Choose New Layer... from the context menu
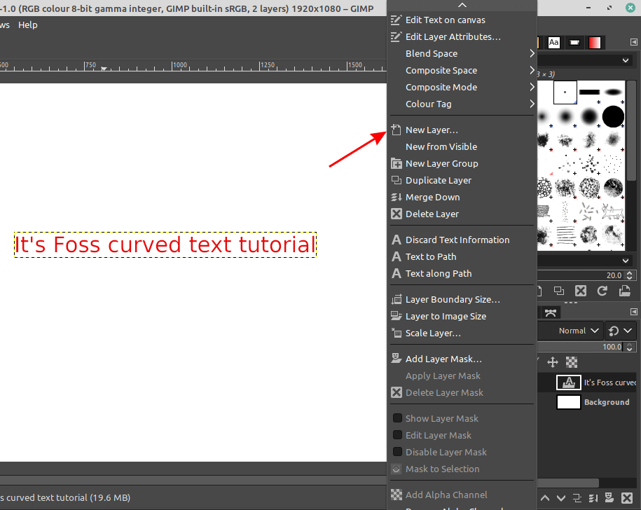The width and height of the screenshot is (641, 510). click(x=432, y=130)
